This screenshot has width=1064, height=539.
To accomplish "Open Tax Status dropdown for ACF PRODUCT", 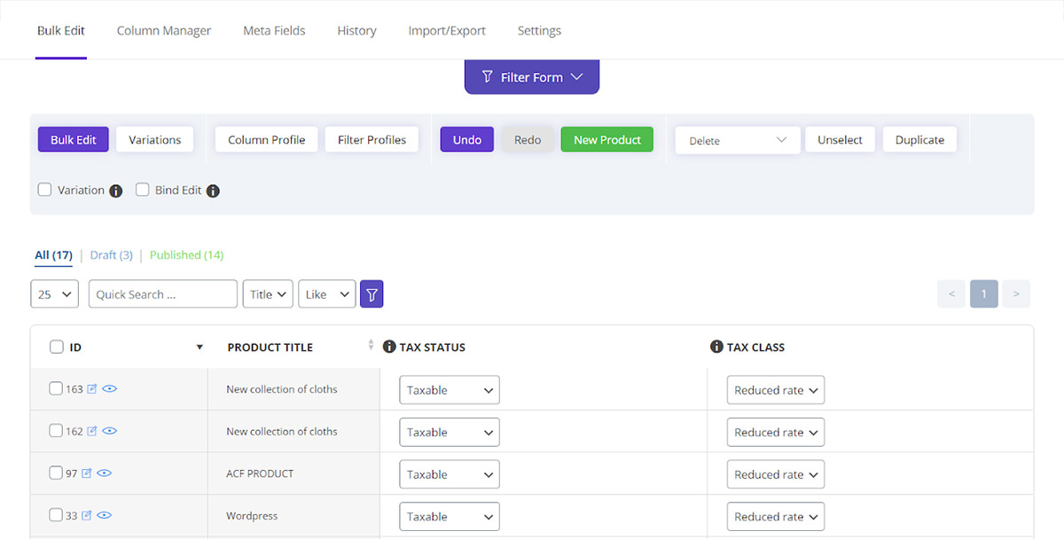I will tap(450, 474).
